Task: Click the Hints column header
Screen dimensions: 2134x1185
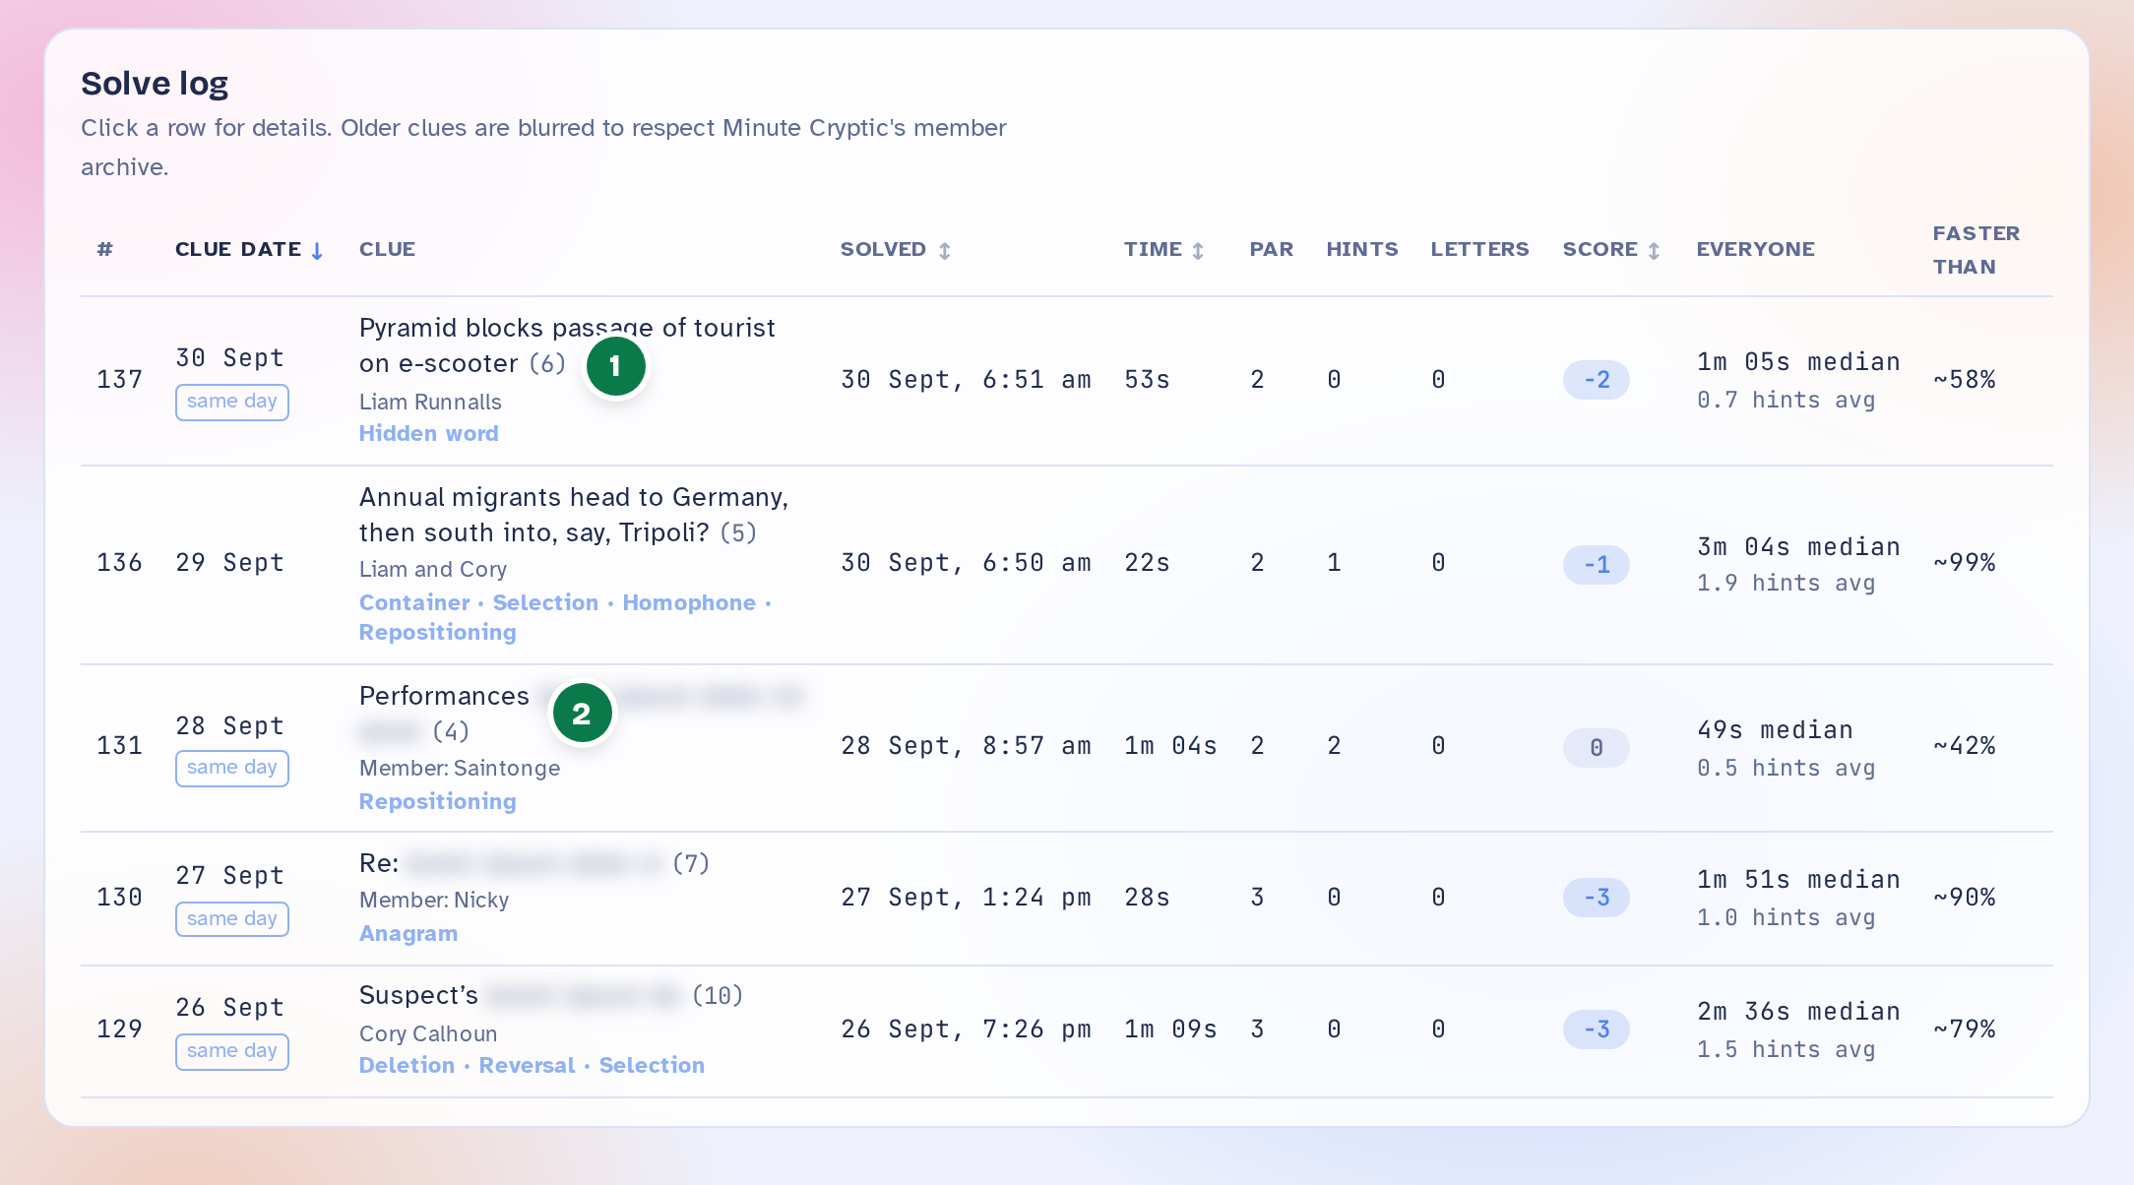Action: click(1362, 250)
